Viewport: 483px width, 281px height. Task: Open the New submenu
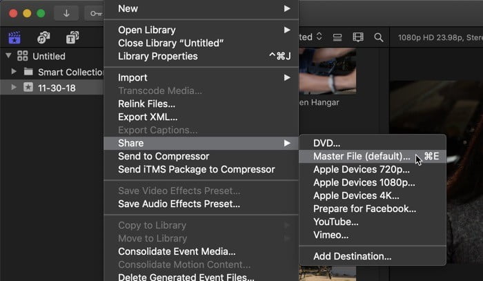(201, 8)
